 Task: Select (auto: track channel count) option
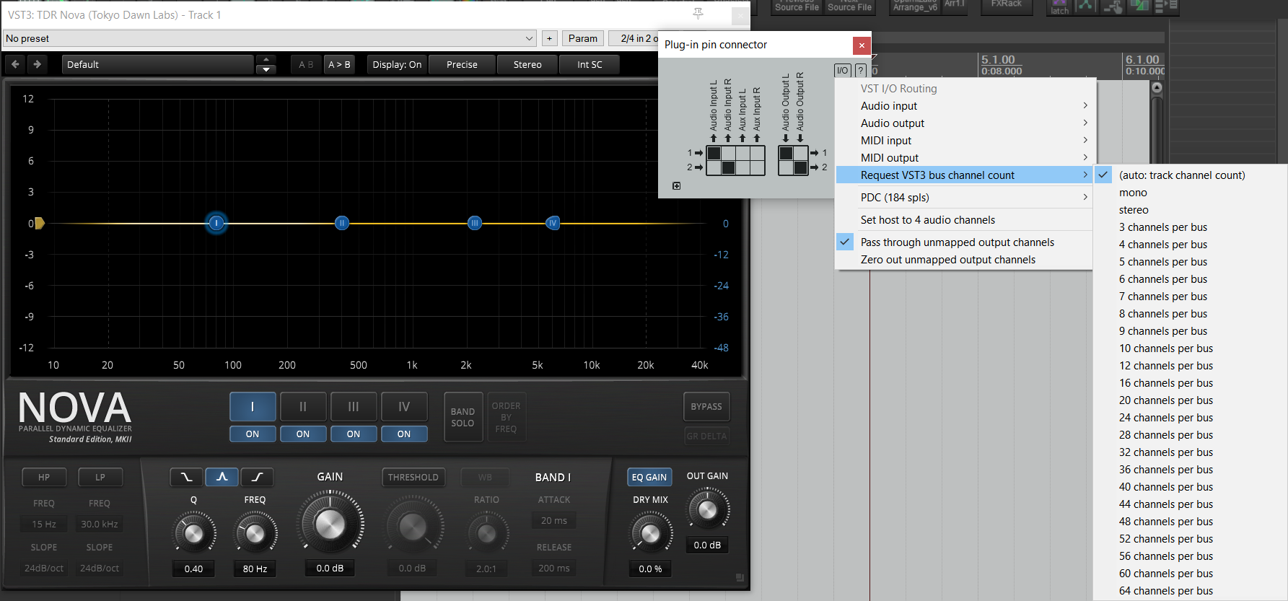(x=1191, y=175)
